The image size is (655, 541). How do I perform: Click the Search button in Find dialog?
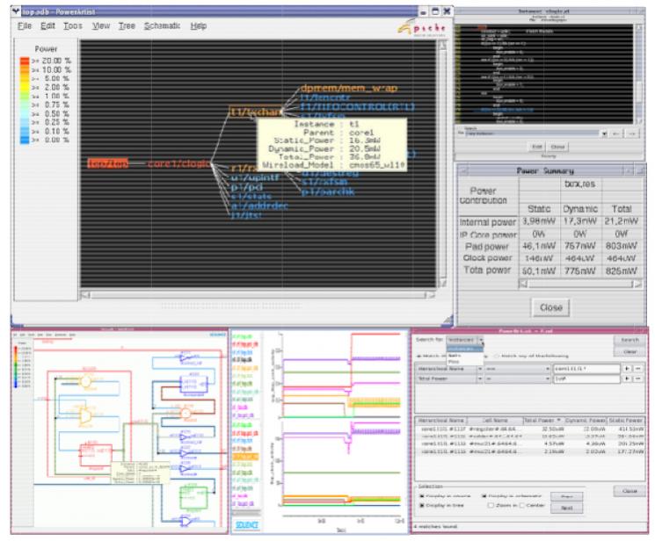click(630, 340)
